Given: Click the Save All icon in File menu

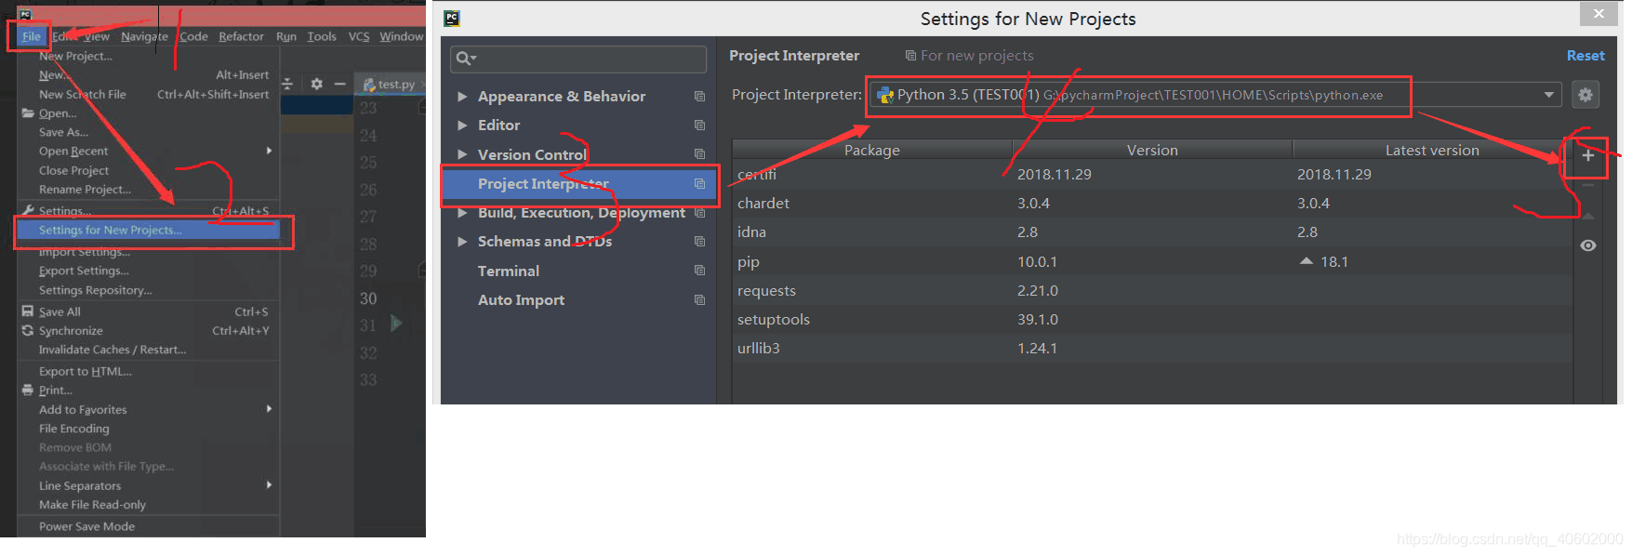Looking at the screenshot, I should click(28, 311).
